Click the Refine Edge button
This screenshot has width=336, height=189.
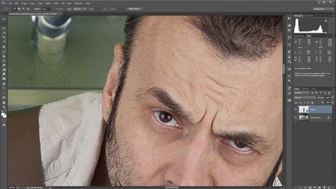click(134, 9)
